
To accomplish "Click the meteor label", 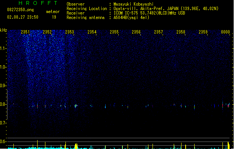I will tap(53, 12).
